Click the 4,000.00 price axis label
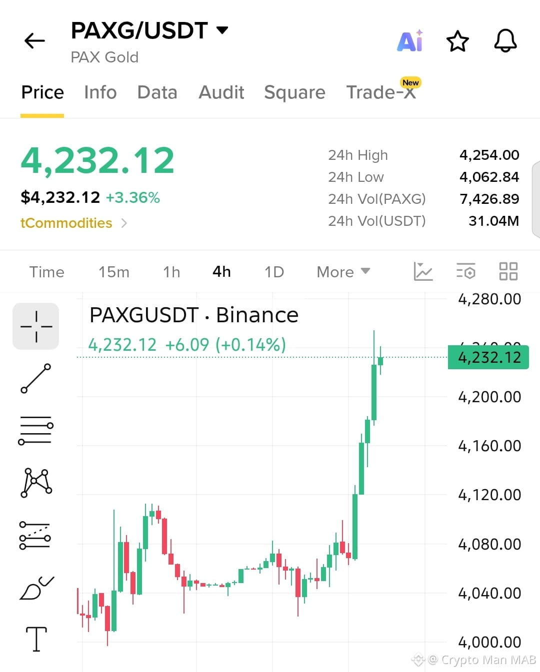540x672 pixels. [x=489, y=642]
